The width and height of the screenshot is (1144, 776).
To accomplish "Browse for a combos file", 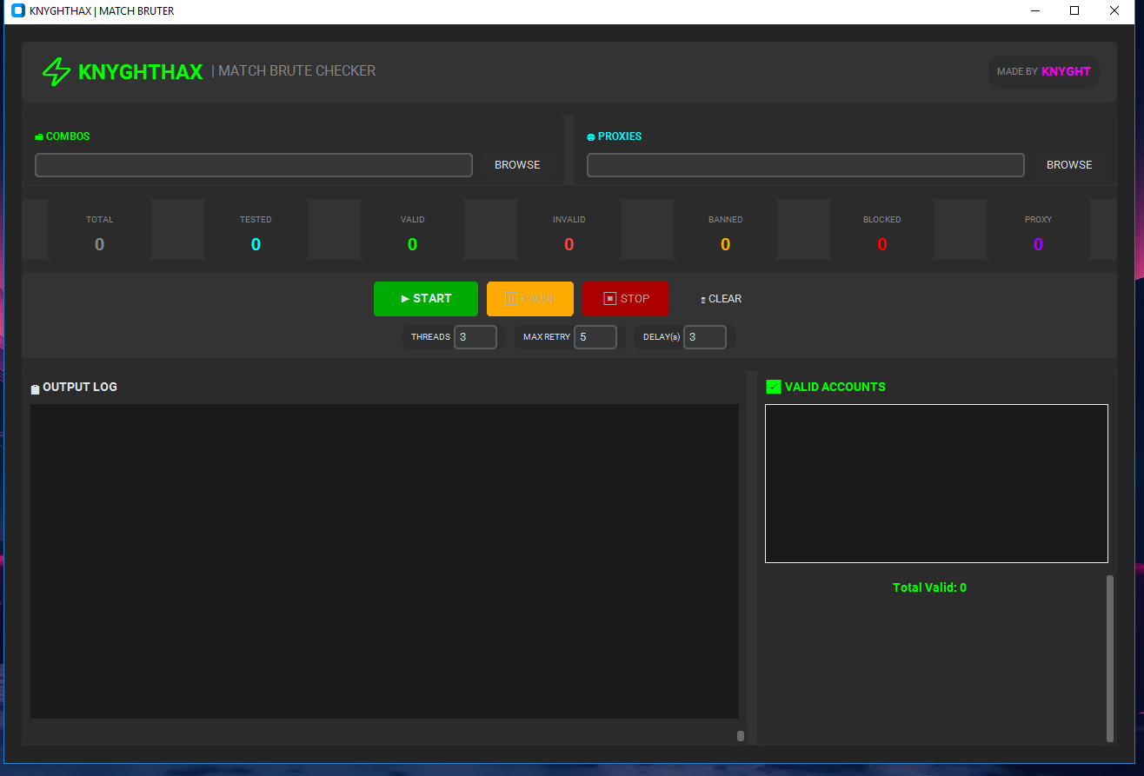I will coord(517,165).
